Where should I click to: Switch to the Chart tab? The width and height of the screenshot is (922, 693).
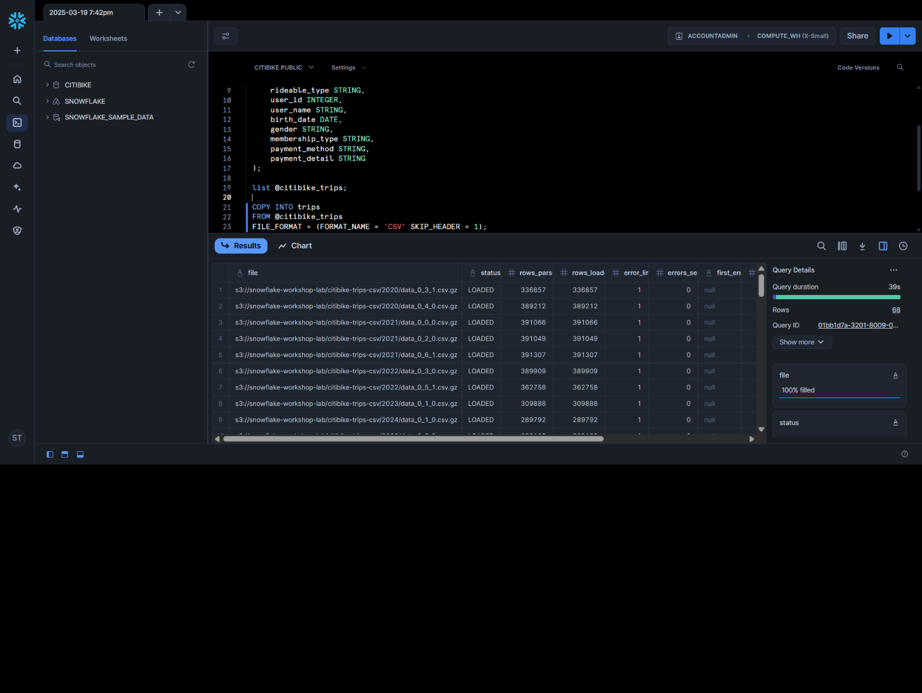[x=295, y=246]
